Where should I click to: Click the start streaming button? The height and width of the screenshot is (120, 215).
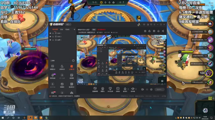[159, 89]
